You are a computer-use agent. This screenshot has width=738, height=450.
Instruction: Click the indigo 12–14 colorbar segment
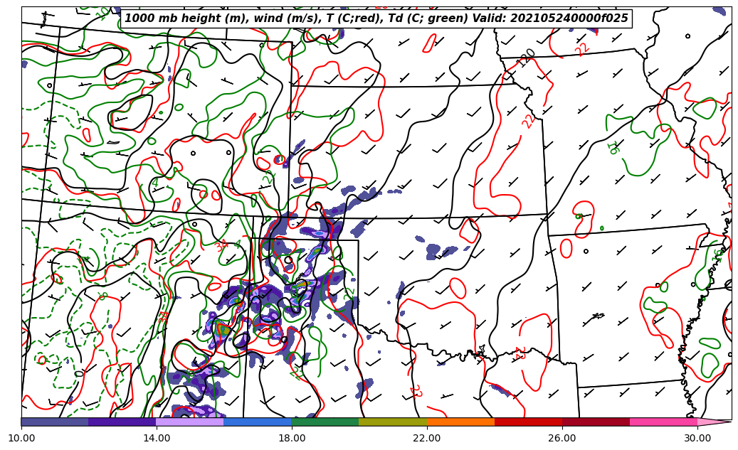pyautogui.click(x=122, y=422)
